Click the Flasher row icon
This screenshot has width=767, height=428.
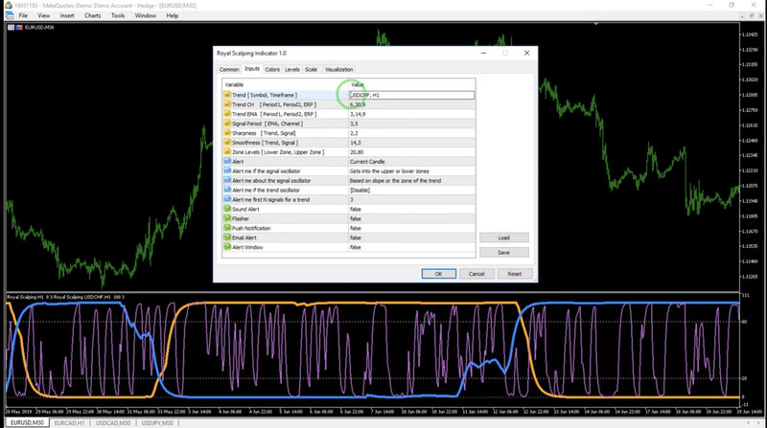(x=227, y=218)
